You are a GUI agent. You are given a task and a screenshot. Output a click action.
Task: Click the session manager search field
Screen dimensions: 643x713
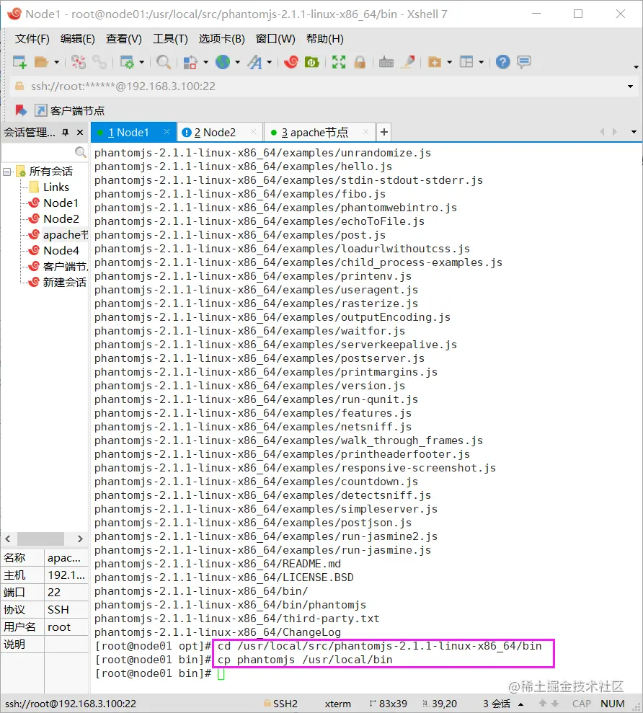pos(39,152)
